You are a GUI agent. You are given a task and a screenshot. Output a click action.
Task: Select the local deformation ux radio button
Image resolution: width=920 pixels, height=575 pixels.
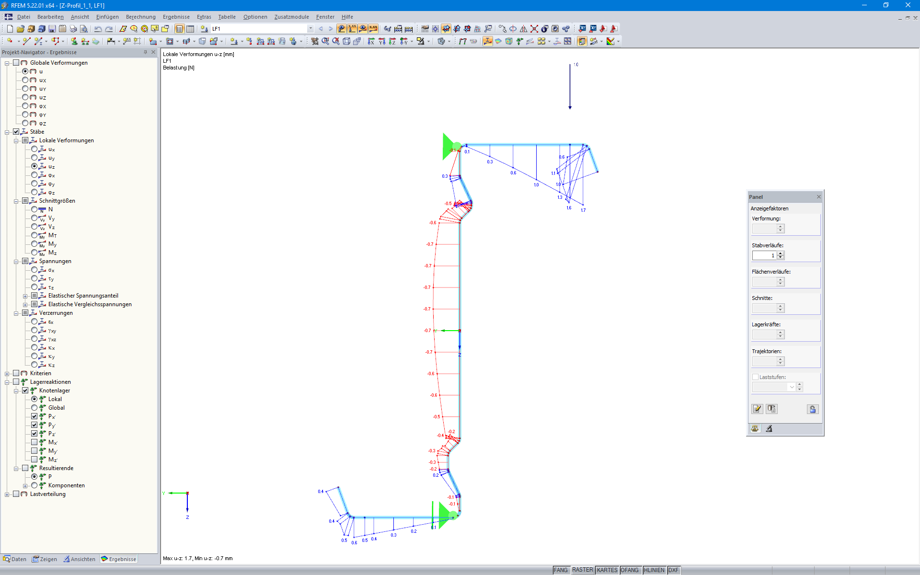[x=34, y=149]
